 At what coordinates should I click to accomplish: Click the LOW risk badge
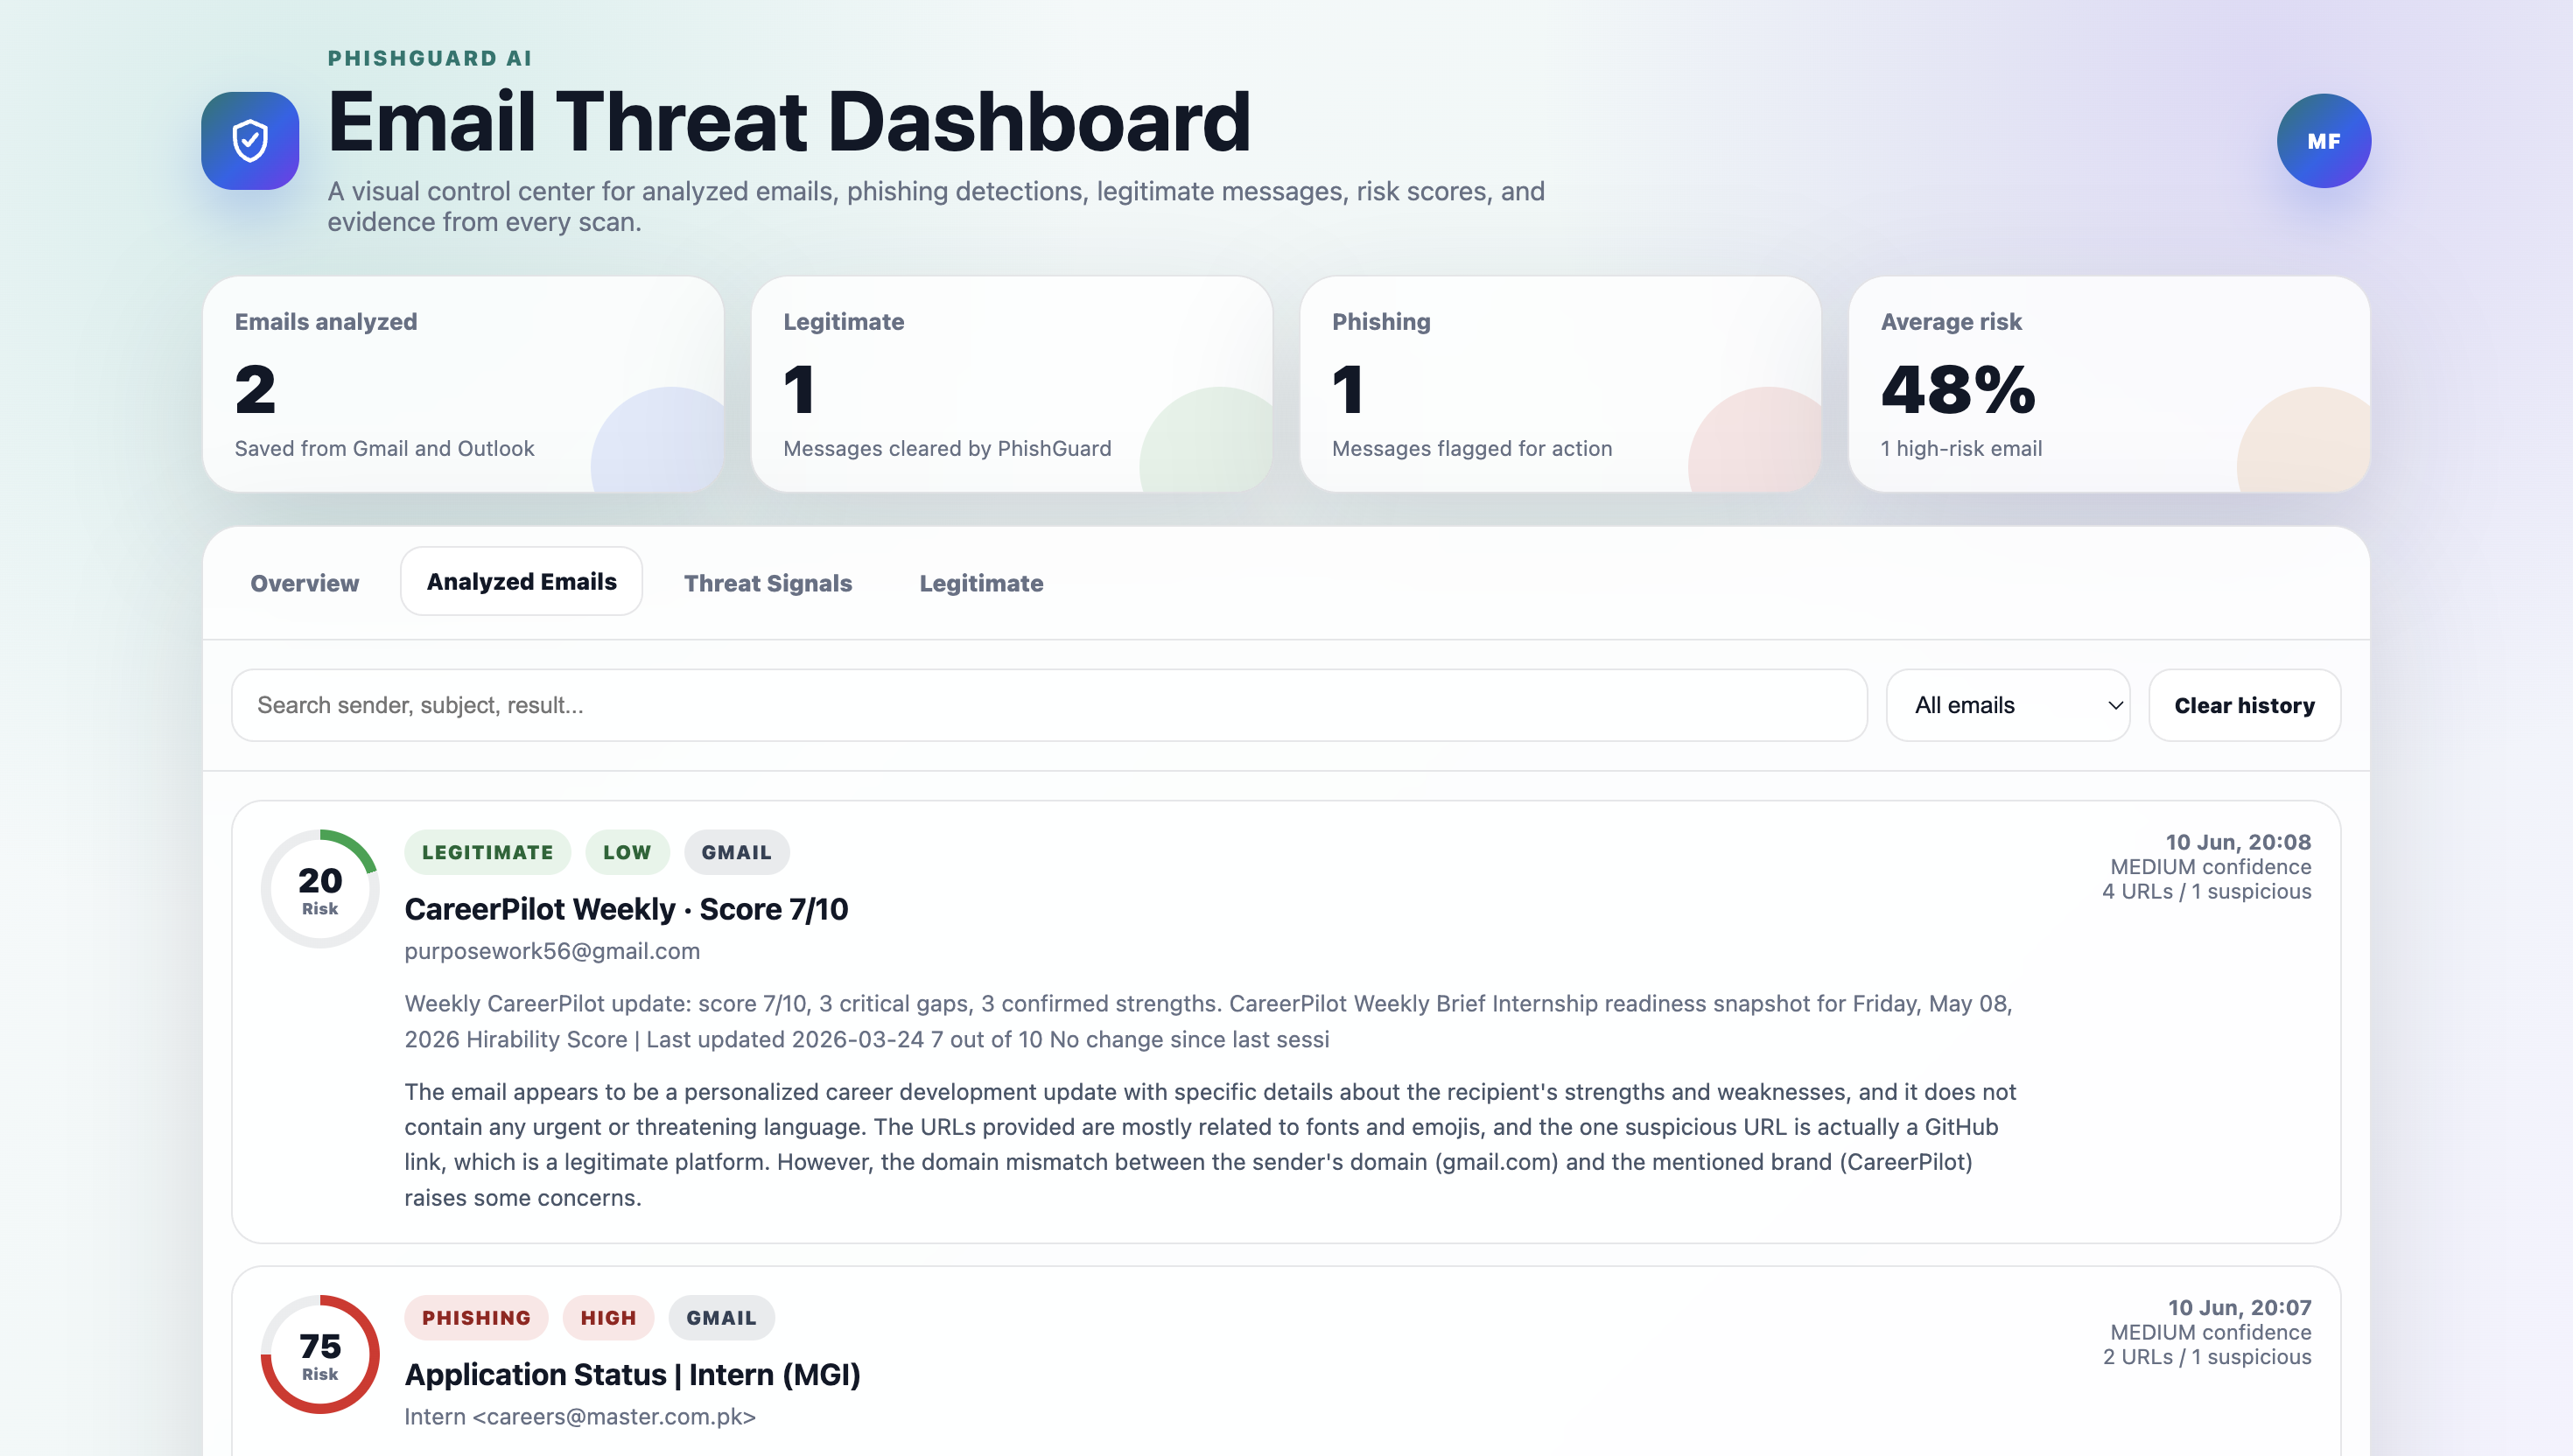coord(627,852)
